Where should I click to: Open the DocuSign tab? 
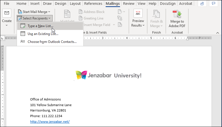pos(168,4)
